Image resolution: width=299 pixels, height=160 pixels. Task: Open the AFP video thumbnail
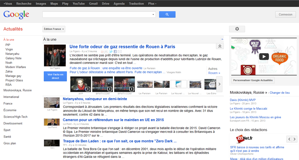point(81,84)
